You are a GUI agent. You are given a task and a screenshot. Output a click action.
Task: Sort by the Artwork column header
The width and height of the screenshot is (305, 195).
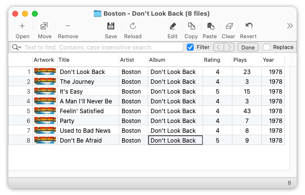pyautogui.click(x=44, y=60)
